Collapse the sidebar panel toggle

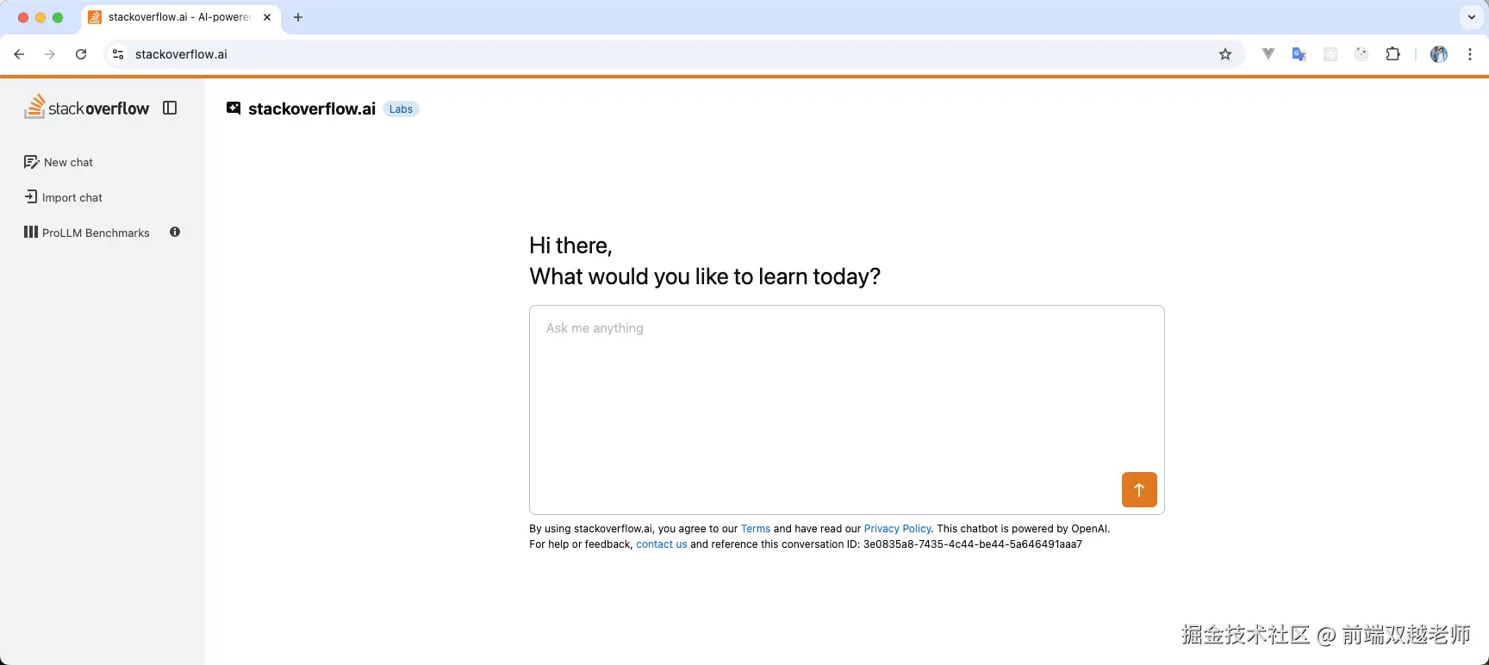point(170,108)
